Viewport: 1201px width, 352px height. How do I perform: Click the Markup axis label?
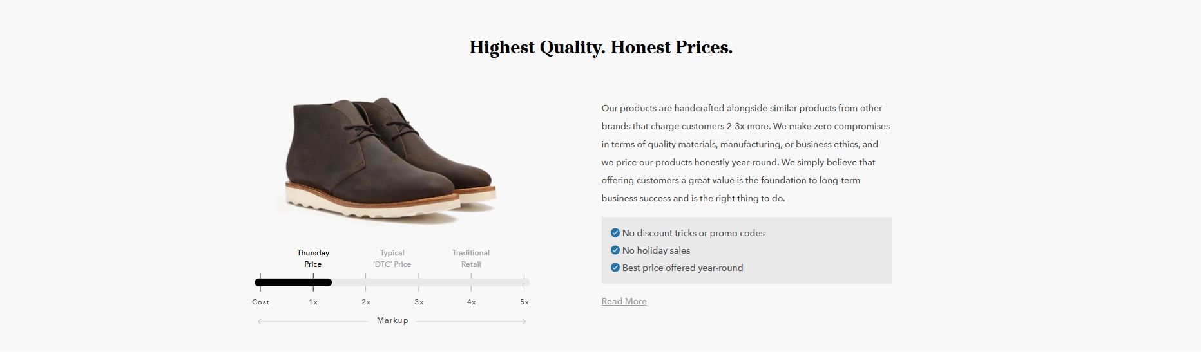392,320
